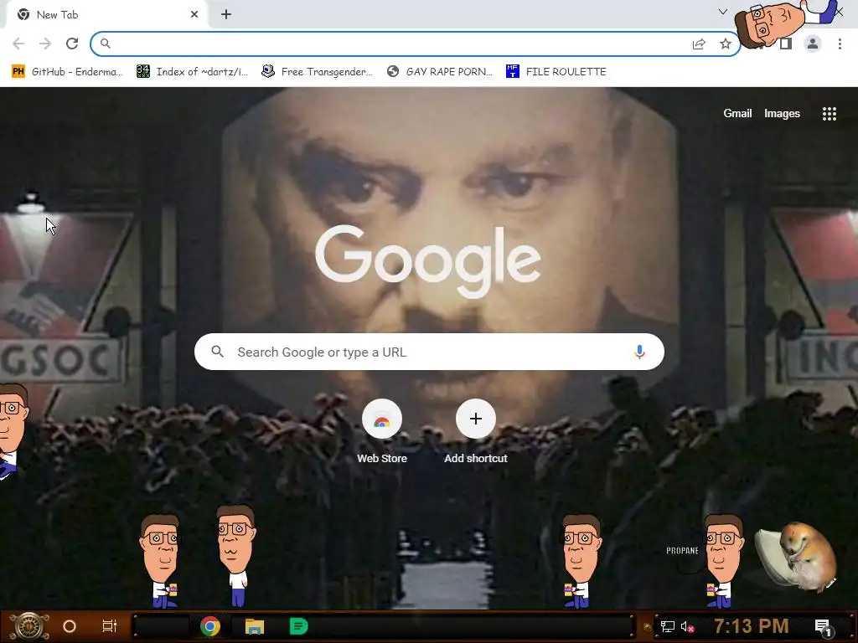Open the GitHub - Enderma... bookmark
Image resolution: width=858 pixels, height=643 pixels.
point(67,72)
